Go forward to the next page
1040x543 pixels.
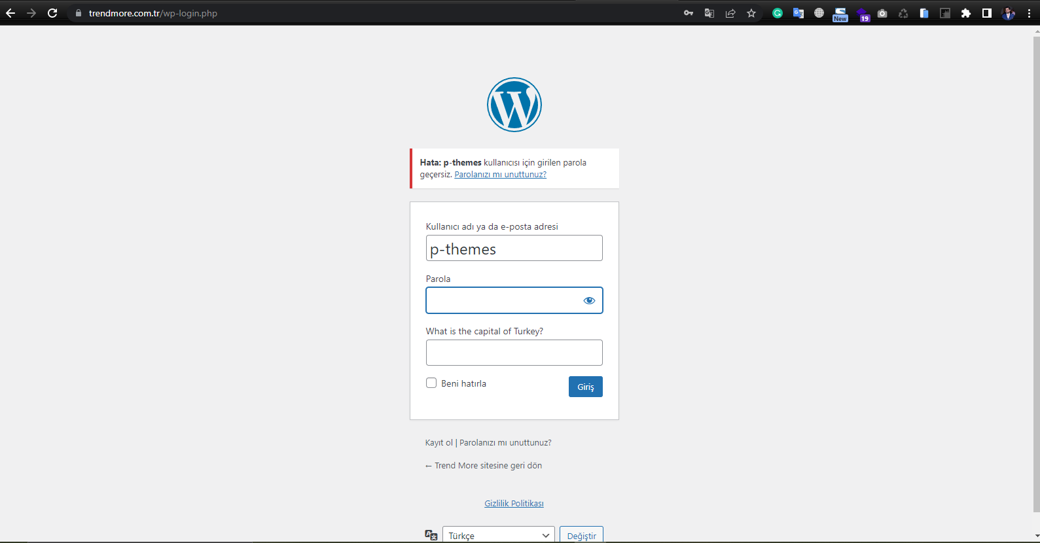click(x=31, y=13)
